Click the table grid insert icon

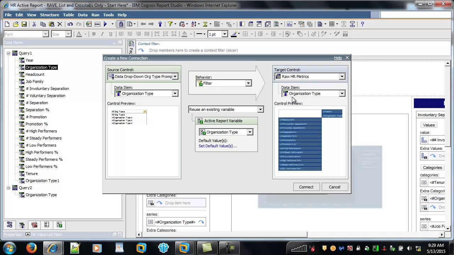point(332,24)
